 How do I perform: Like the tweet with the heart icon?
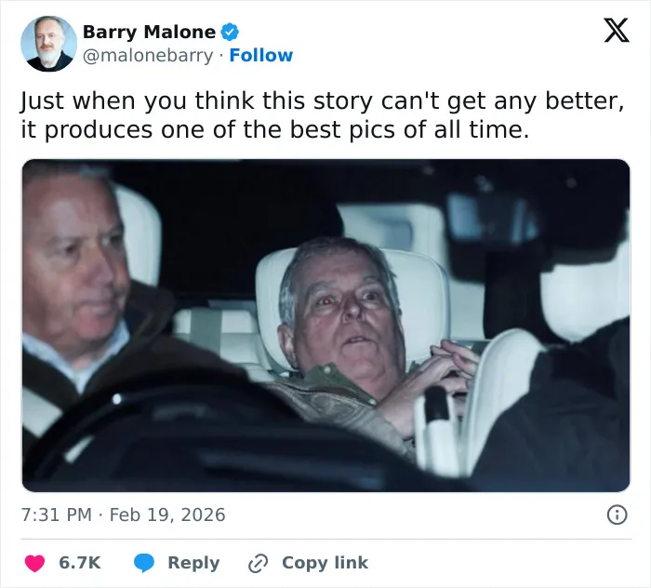34,563
